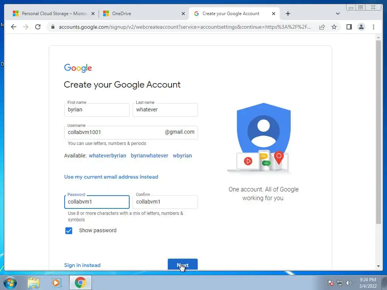Open Action Center flag icon in tray
387x290 pixels.
[x=330, y=283]
